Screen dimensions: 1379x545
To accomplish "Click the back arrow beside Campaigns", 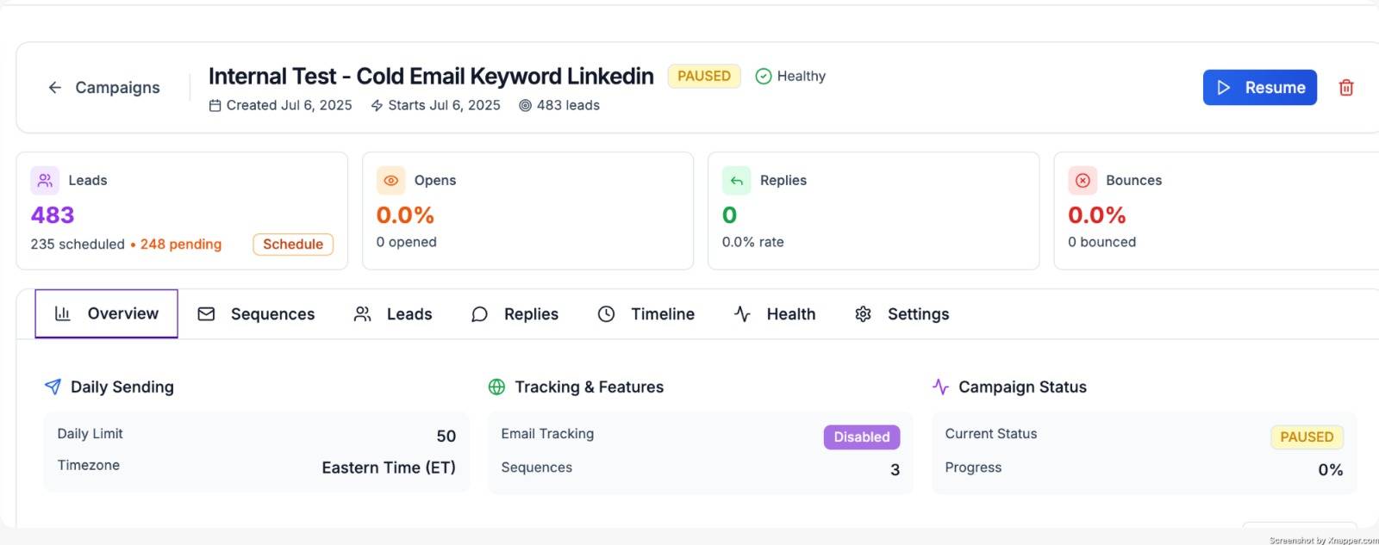I will point(55,88).
